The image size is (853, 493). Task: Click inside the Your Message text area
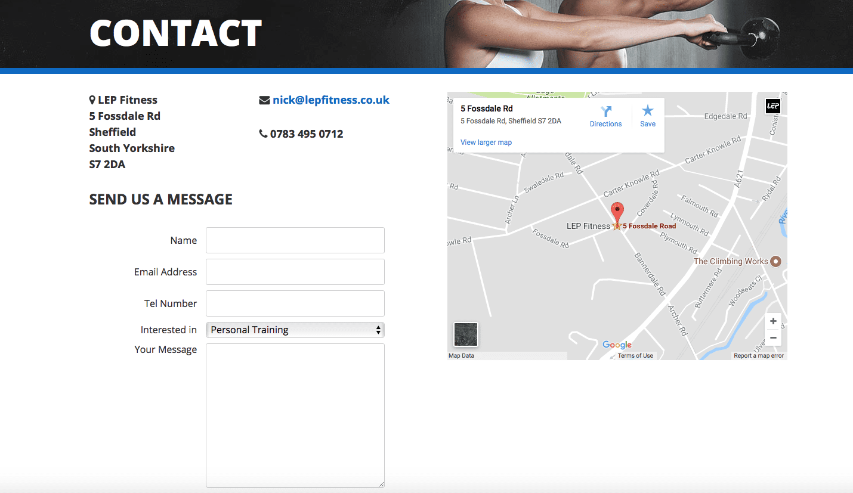[x=295, y=416]
